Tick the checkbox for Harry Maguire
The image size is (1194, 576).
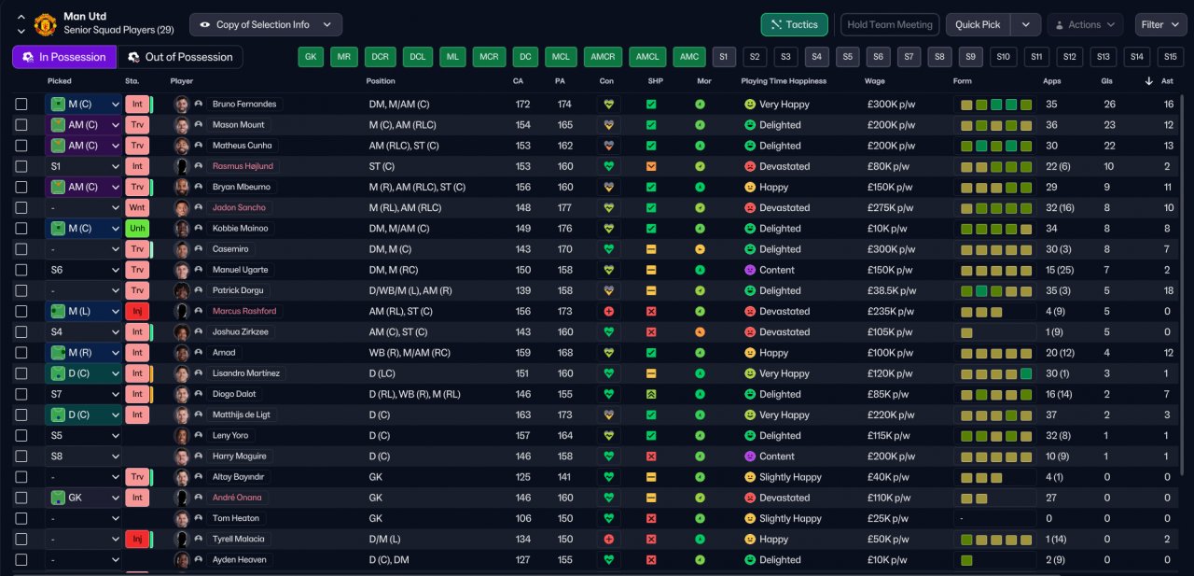coord(21,457)
